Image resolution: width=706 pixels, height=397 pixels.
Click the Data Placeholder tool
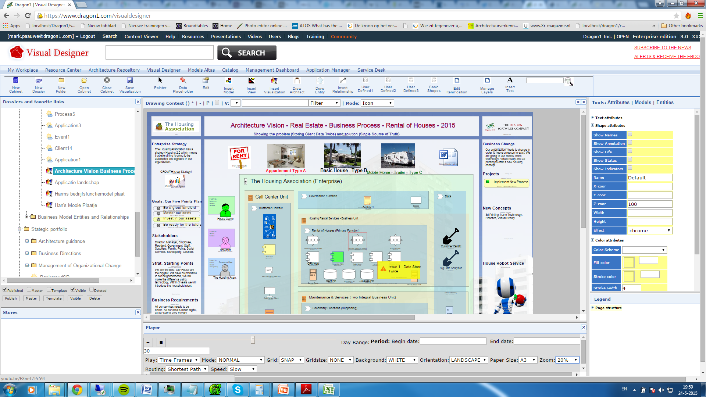[183, 85]
